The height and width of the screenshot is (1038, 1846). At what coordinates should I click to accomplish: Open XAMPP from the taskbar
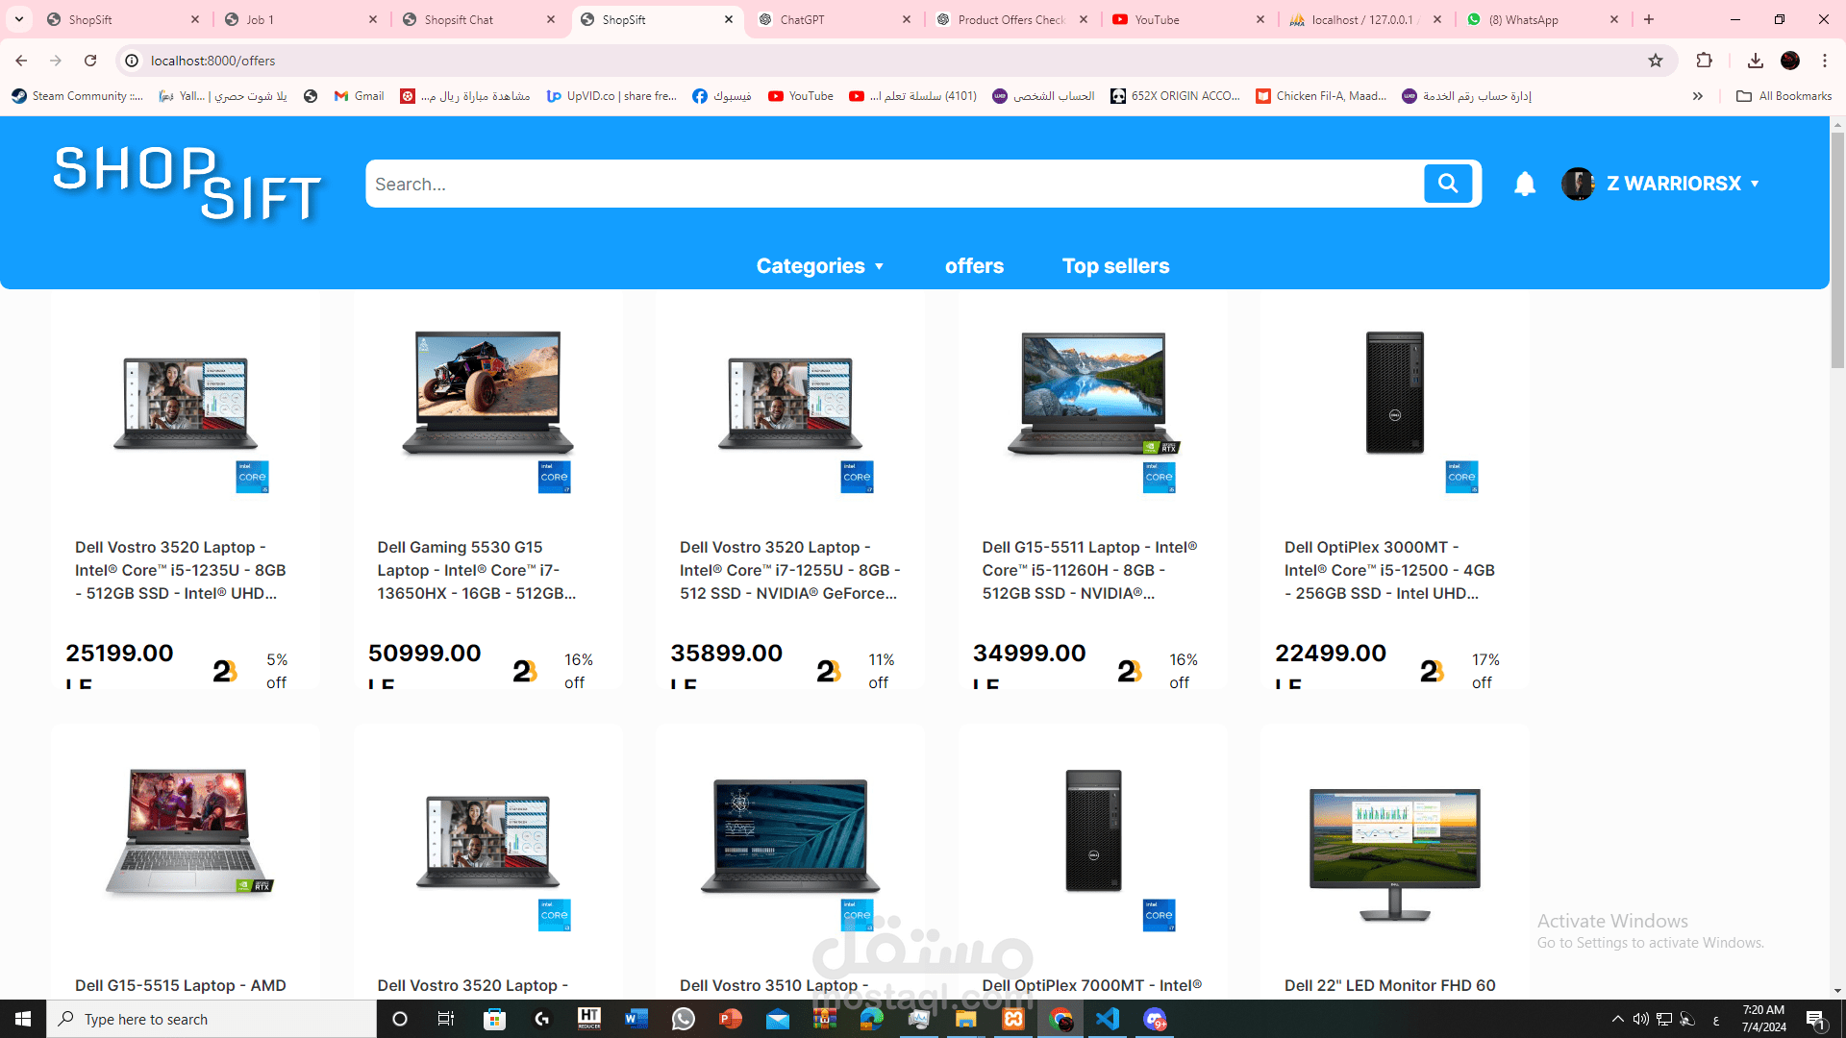(1013, 1019)
